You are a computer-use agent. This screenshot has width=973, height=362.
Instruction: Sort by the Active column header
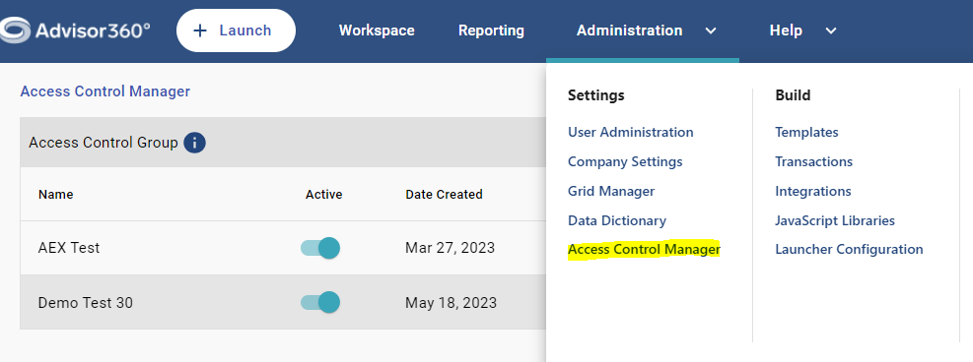click(324, 195)
